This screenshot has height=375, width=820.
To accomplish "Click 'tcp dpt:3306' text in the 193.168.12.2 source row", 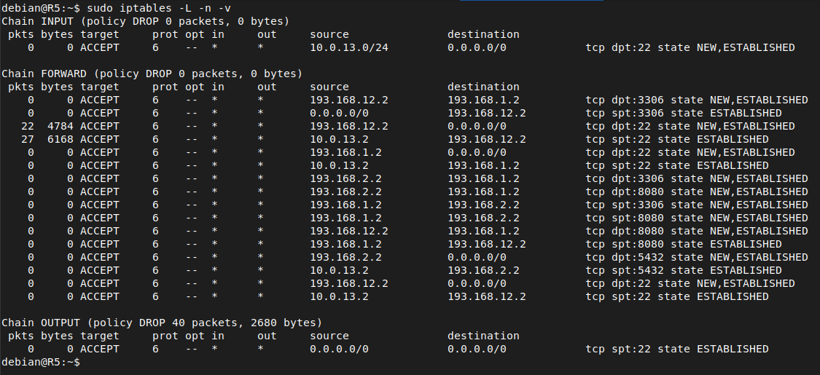I will point(625,100).
